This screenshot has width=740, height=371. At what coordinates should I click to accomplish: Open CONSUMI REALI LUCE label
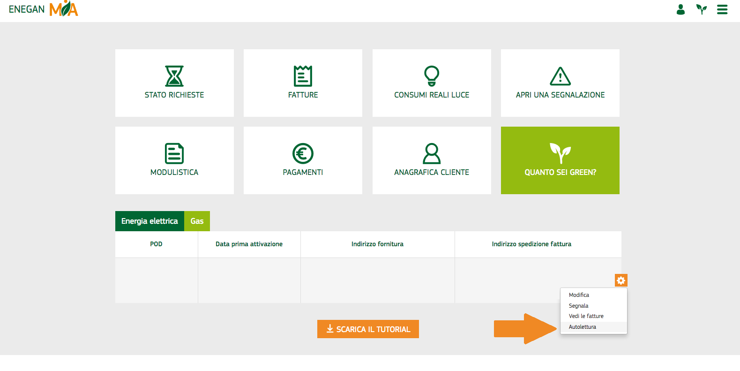click(432, 95)
